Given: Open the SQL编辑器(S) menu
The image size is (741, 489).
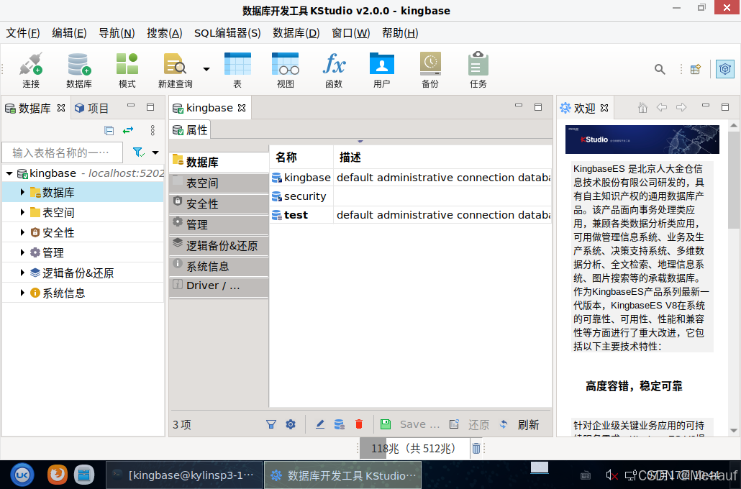Looking at the screenshot, I should [x=227, y=33].
